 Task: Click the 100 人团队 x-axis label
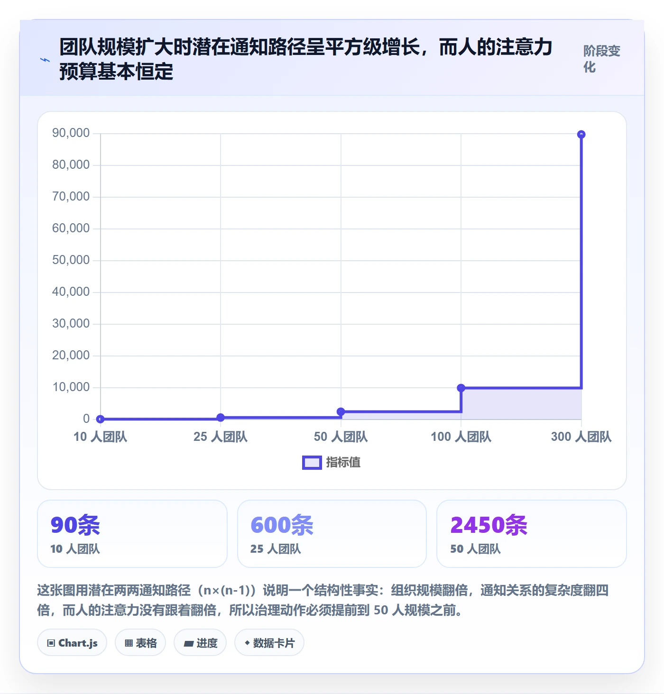pyautogui.click(x=461, y=437)
